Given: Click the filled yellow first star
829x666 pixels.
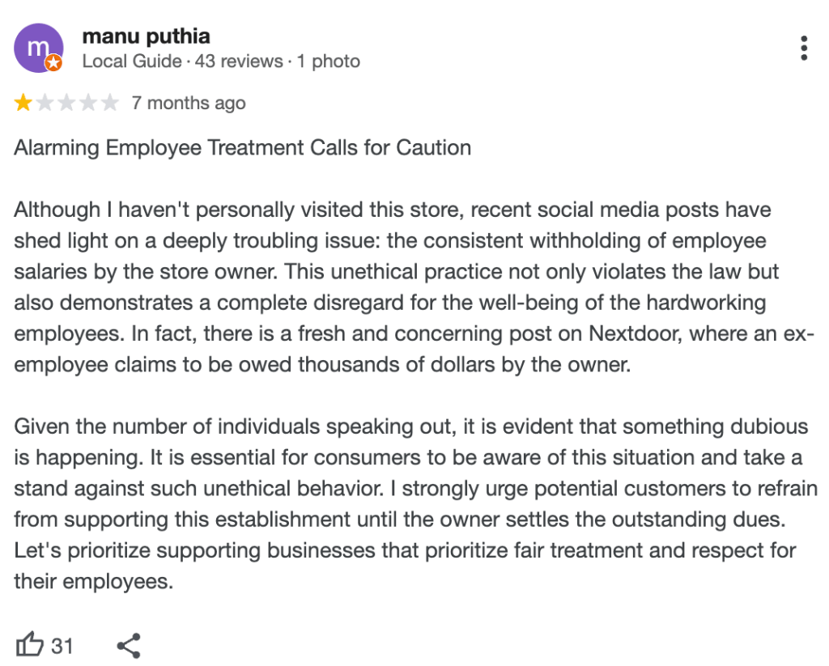Looking at the screenshot, I should tap(23, 103).
